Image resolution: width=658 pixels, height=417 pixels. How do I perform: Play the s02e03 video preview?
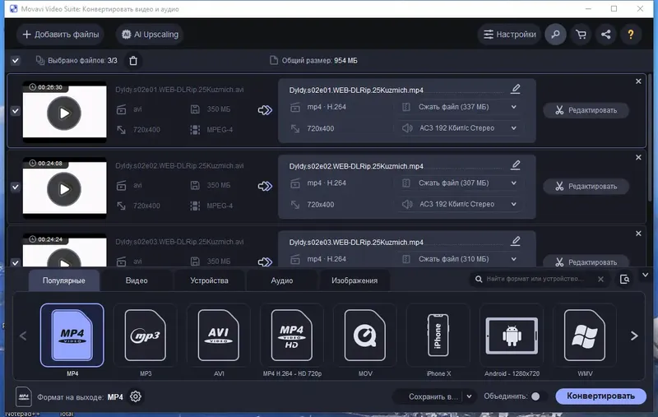pos(64,259)
